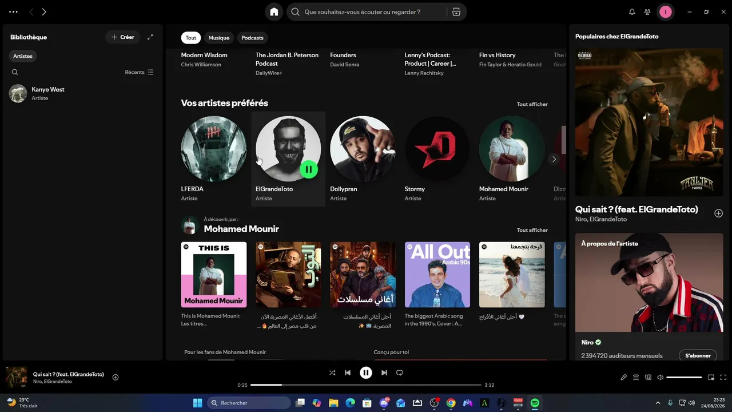The width and height of the screenshot is (732, 412).
Task: Open the Modern Wisdom podcast title
Action: 204,55
